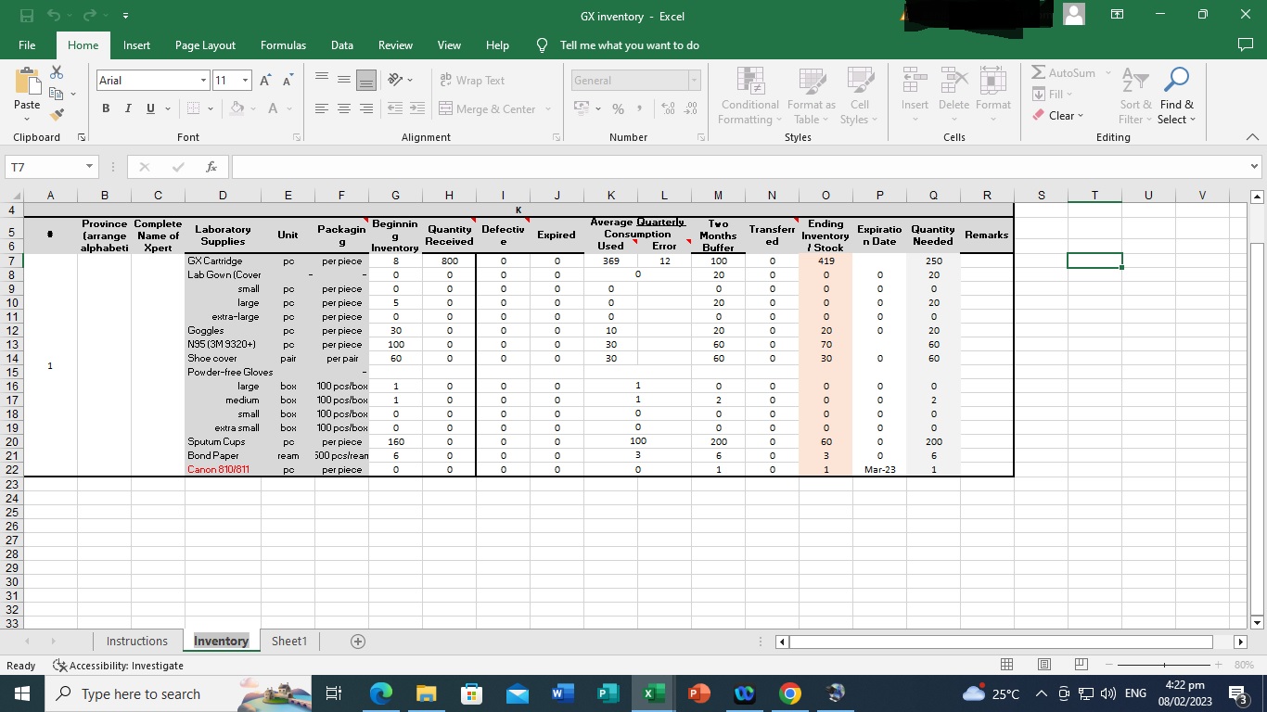
Task: Click the Name Box showing T7
Action: click(x=45, y=167)
